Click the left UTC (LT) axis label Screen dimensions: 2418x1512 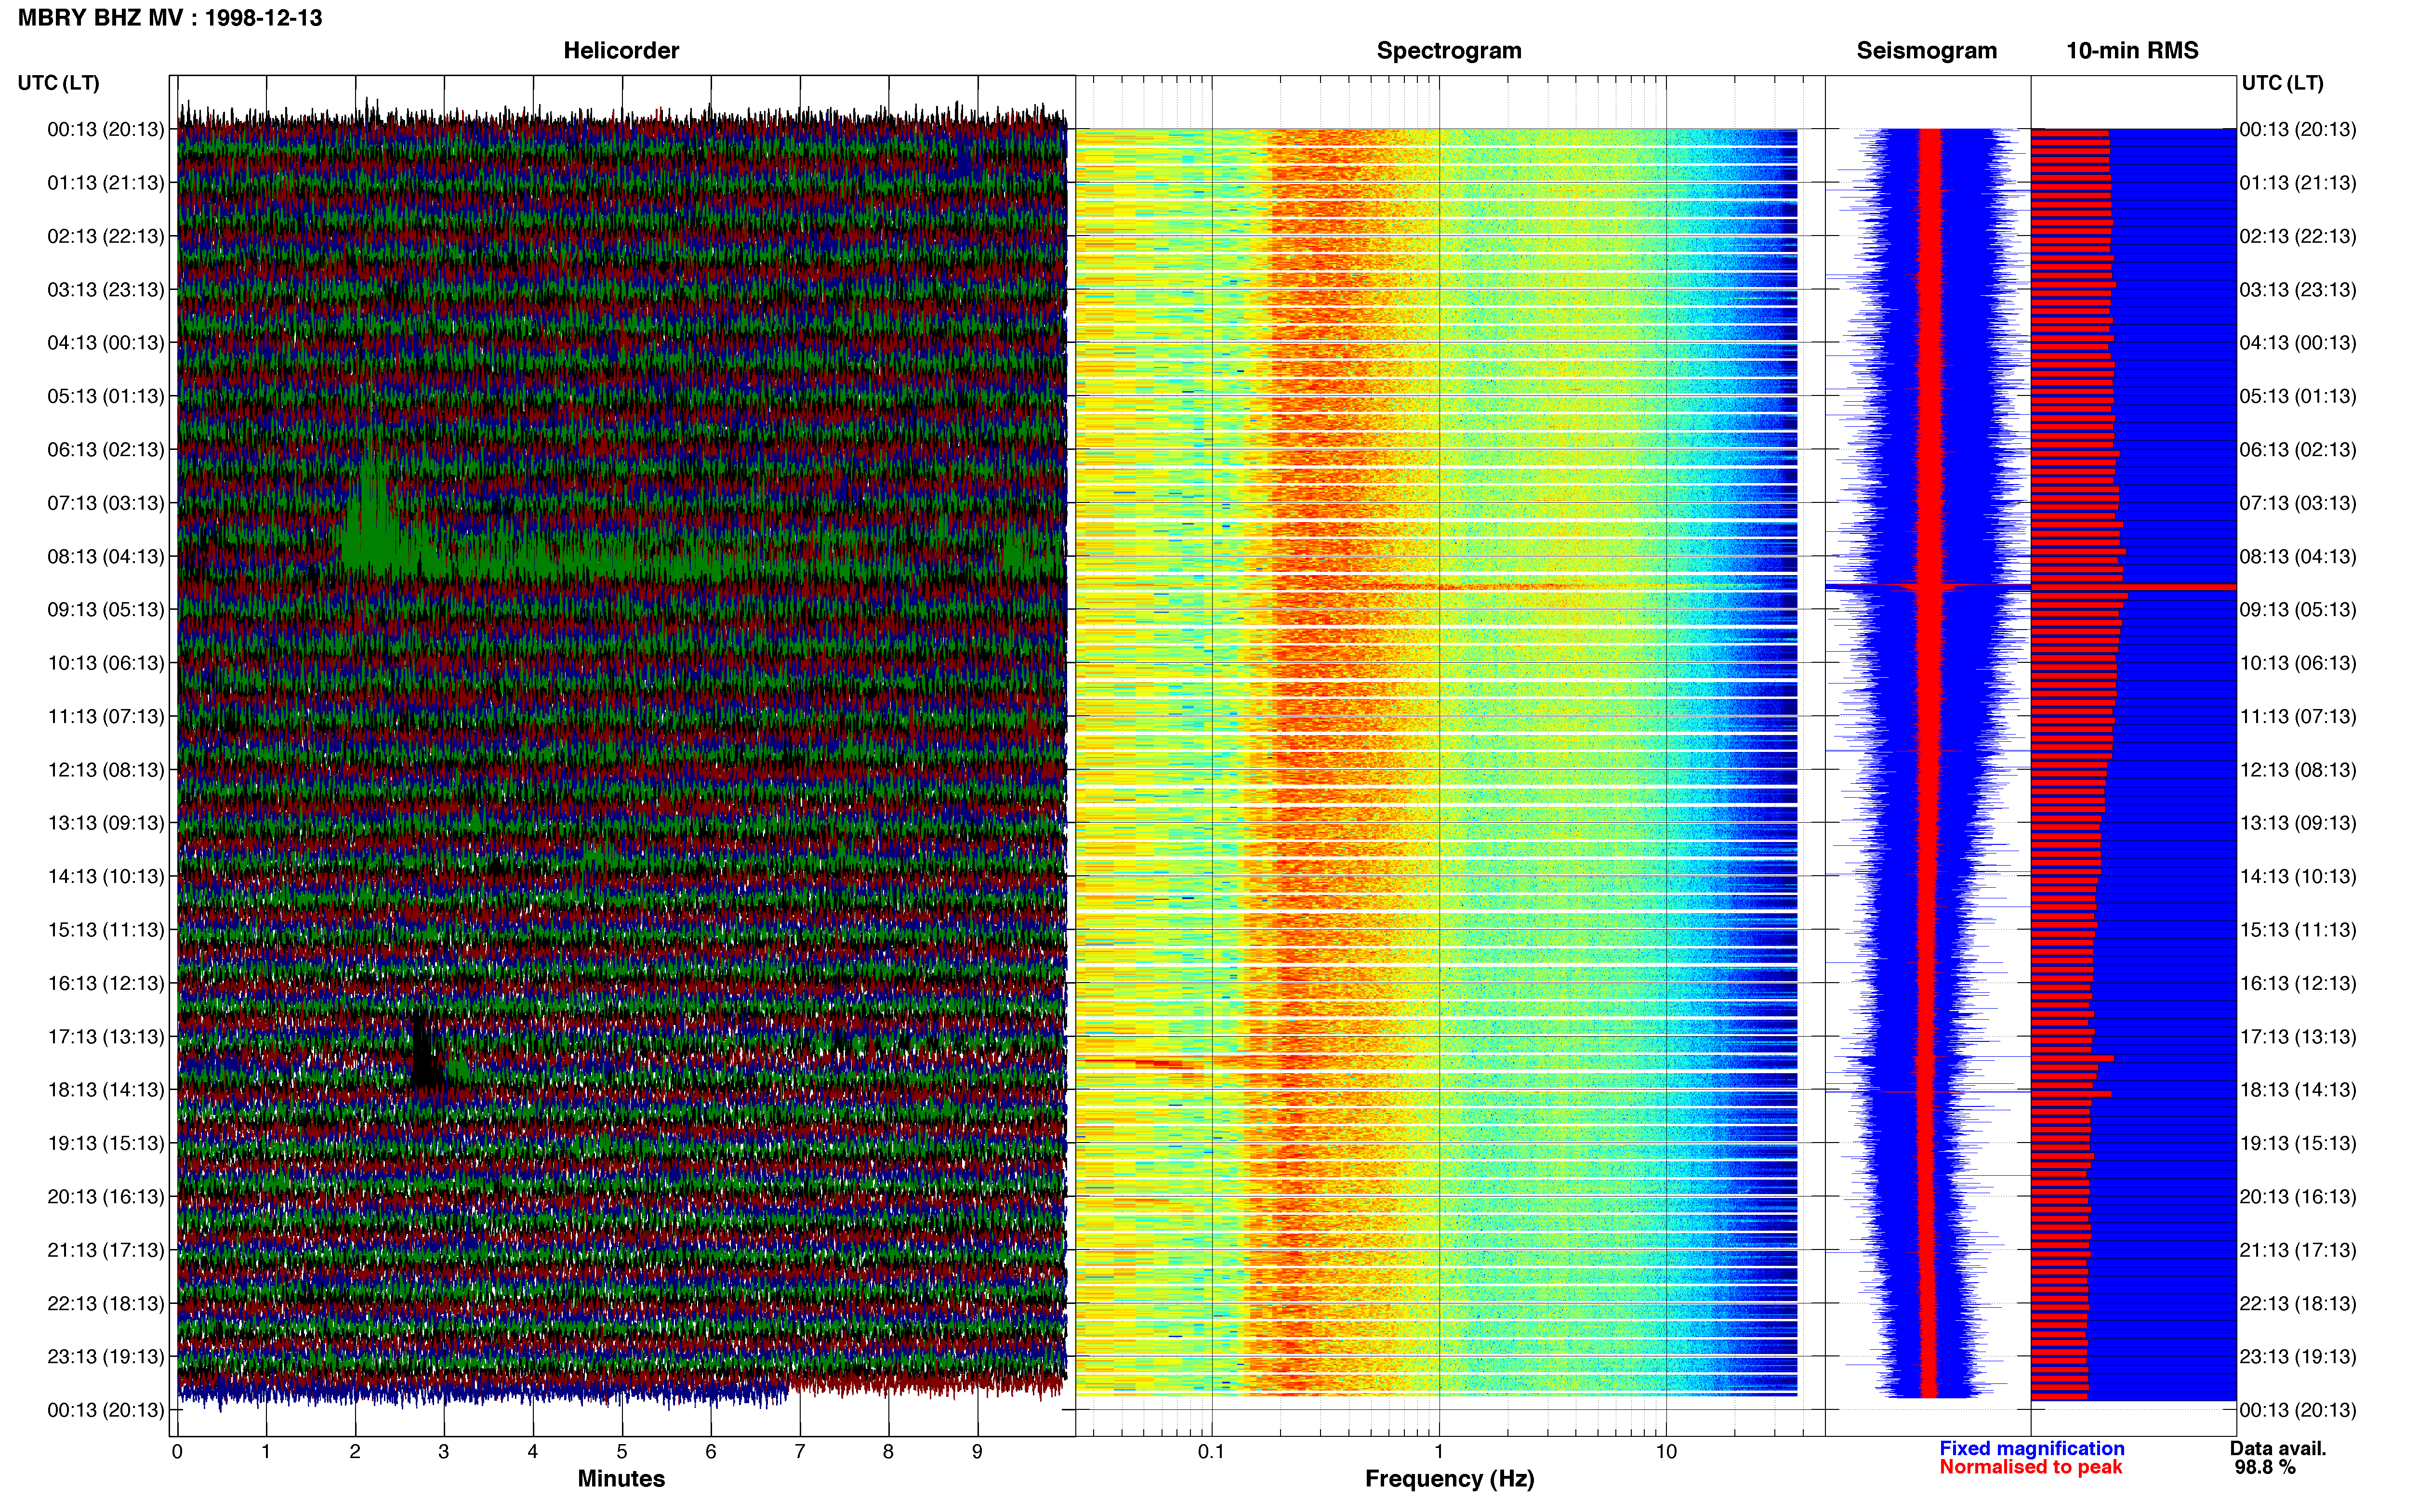click(59, 83)
